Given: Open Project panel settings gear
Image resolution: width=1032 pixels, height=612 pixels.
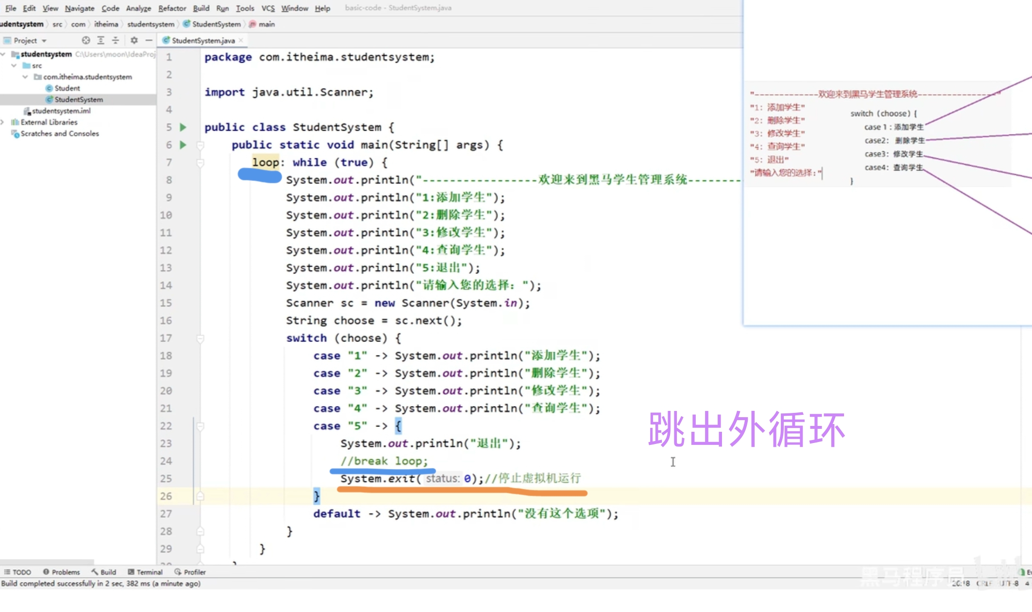Looking at the screenshot, I should (x=134, y=40).
